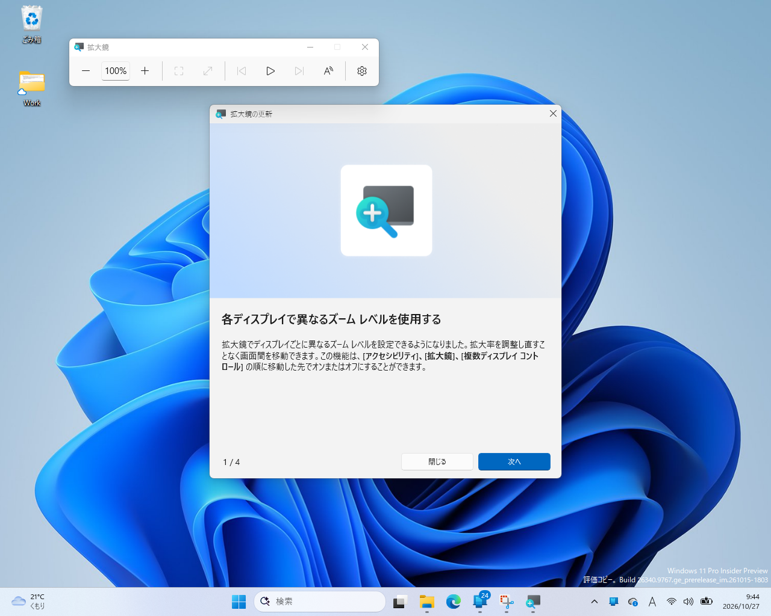Zoom out with the Magnifier minus button

click(x=86, y=71)
